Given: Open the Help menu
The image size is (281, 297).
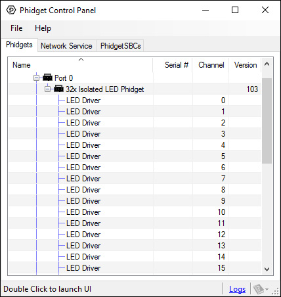Looking at the screenshot, I should [43, 28].
